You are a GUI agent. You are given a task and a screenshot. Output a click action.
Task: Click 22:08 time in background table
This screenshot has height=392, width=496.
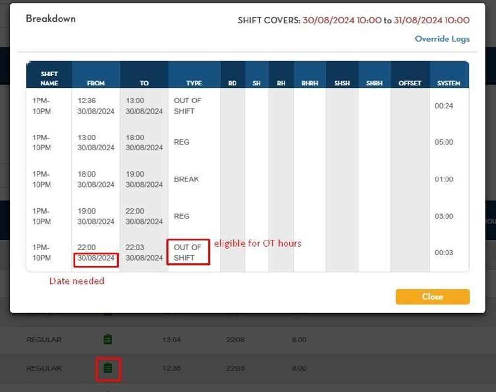tap(235, 340)
